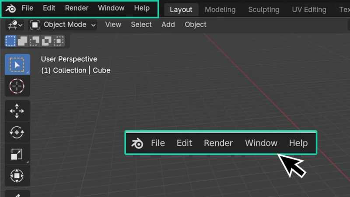Switch to the Layout workspace tab
The image size is (350, 197).
pyautogui.click(x=181, y=10)
